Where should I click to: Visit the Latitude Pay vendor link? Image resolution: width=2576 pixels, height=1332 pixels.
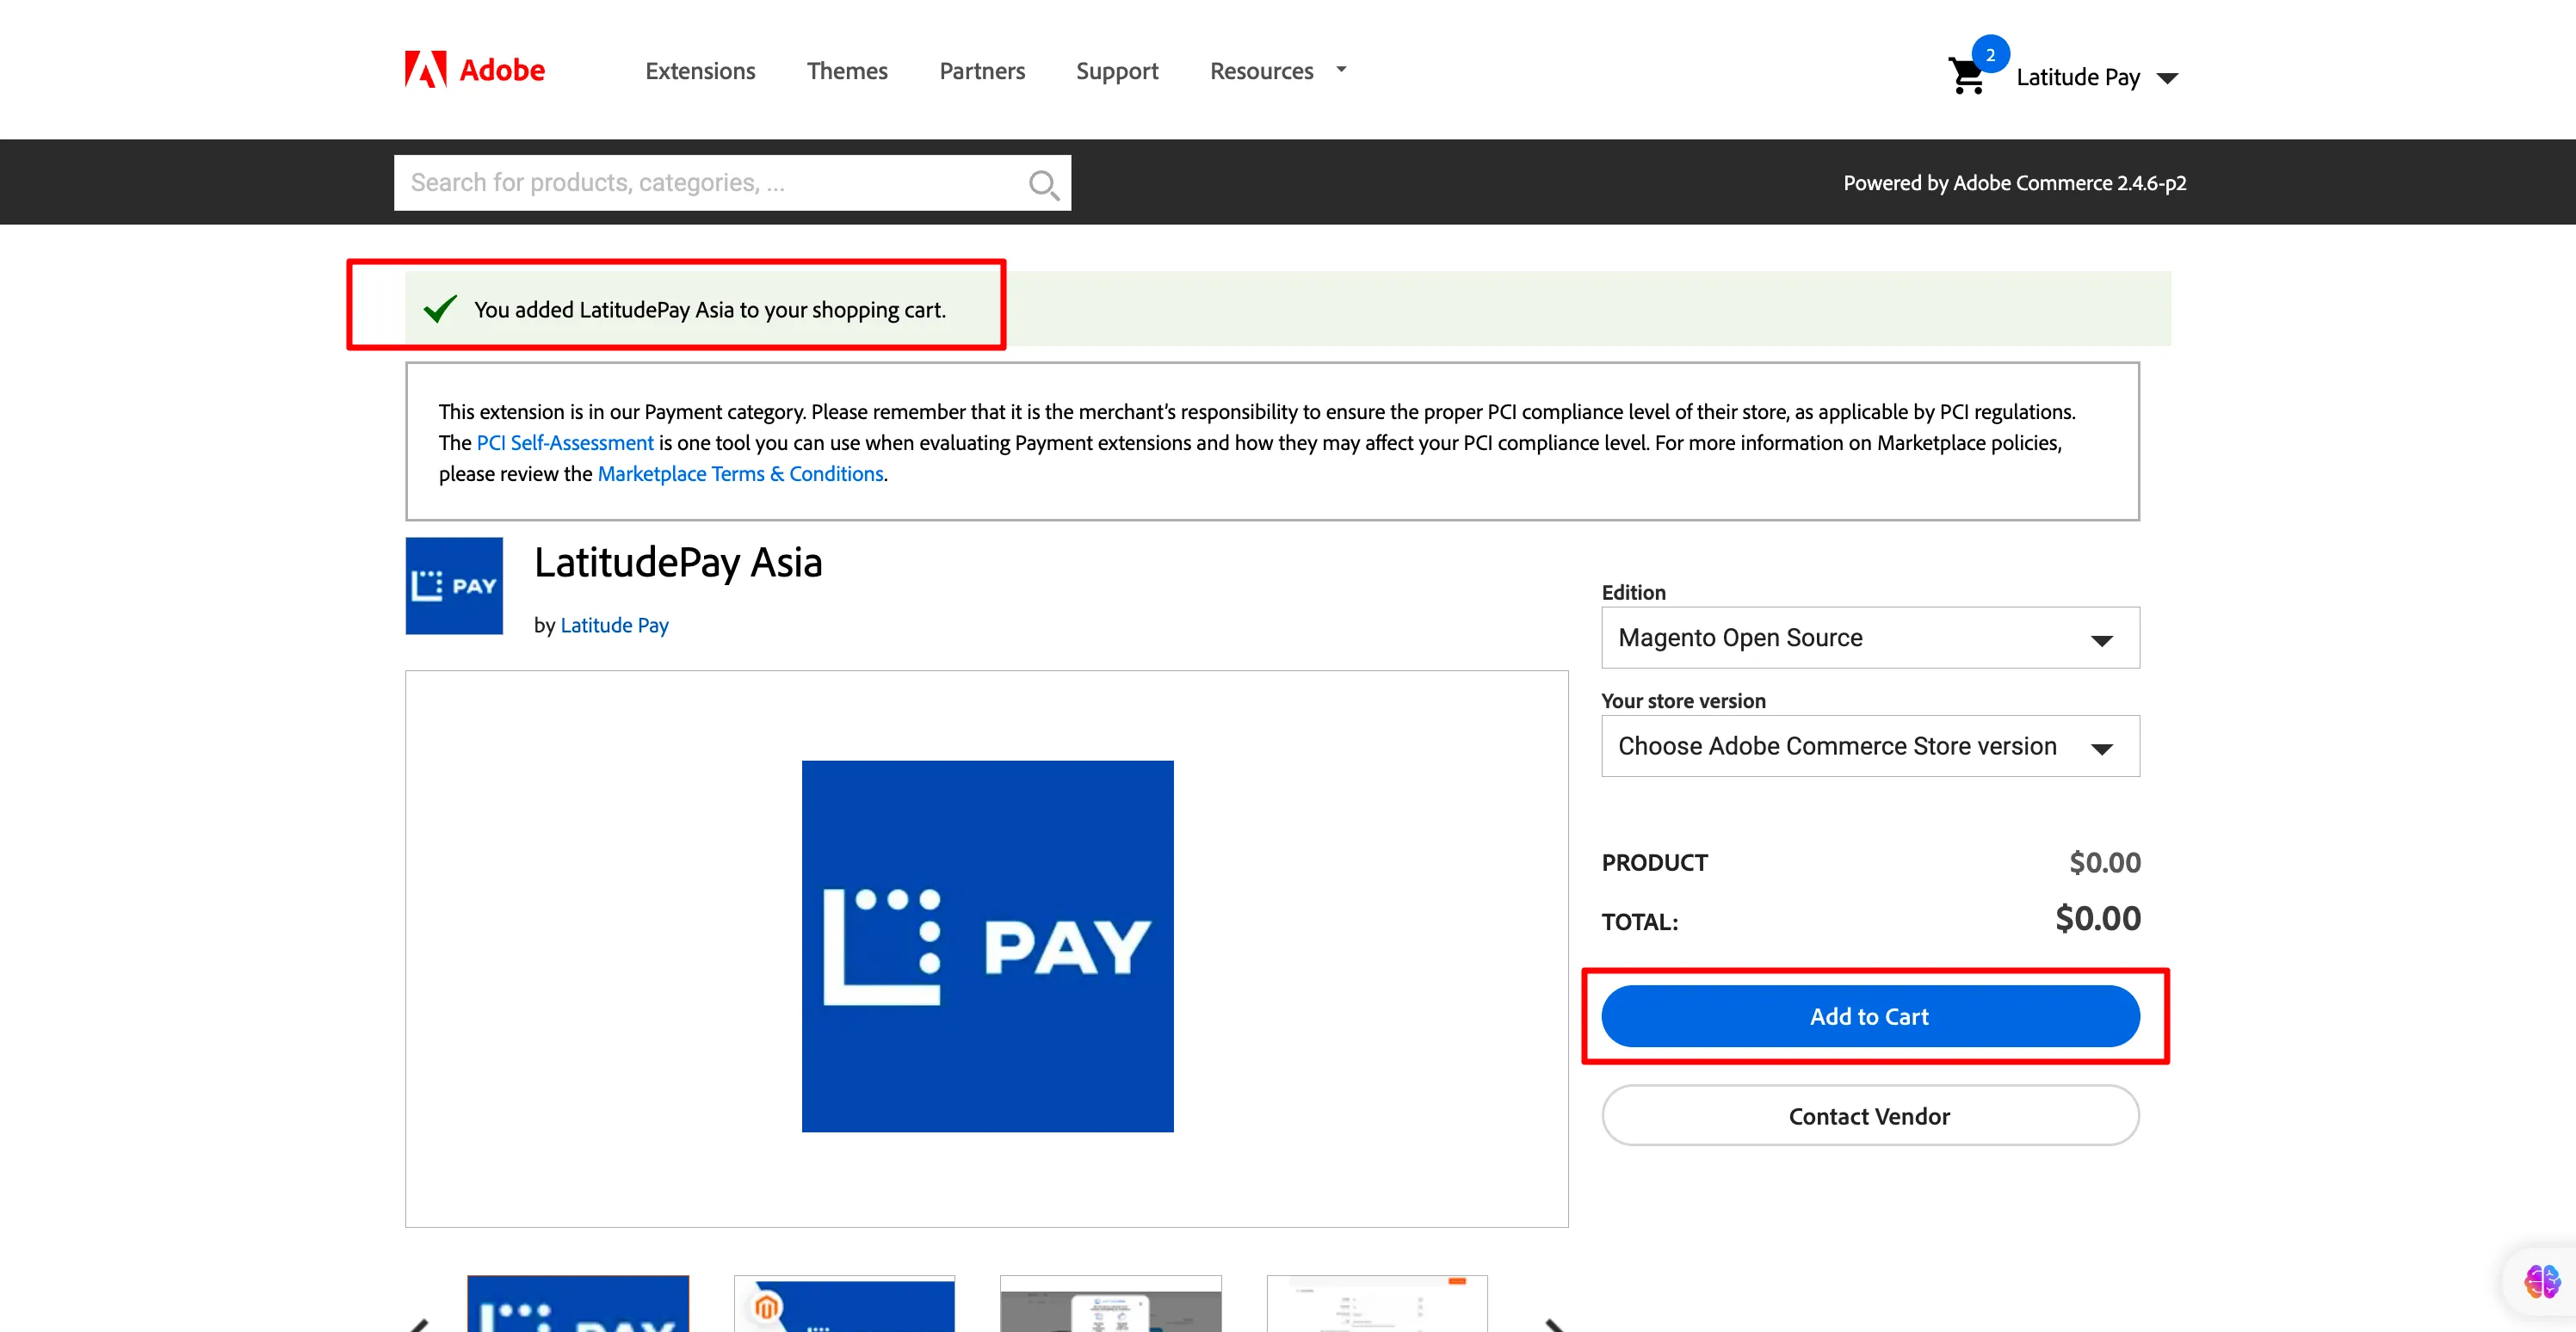tap(614, 625)
